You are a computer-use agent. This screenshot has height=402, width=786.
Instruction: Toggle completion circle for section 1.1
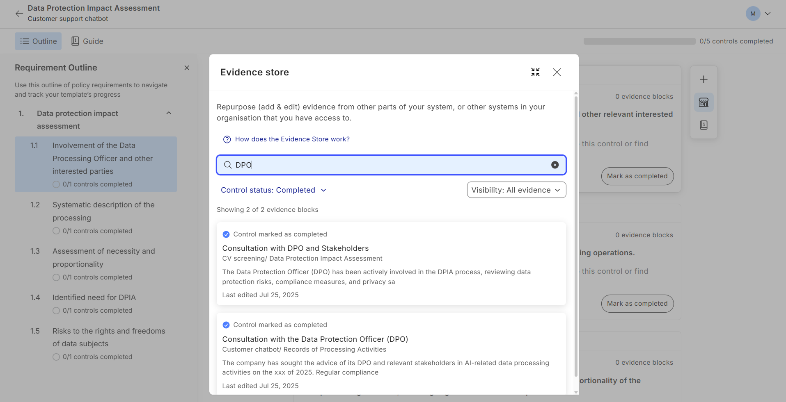pyautogui.click(x=56, y=184)
